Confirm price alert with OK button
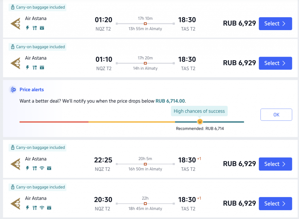Image resolution: width=299 pixels, height=219 pixels. click(276, 115)
